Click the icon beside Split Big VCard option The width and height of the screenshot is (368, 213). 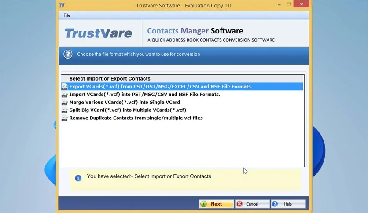(65, 110)
